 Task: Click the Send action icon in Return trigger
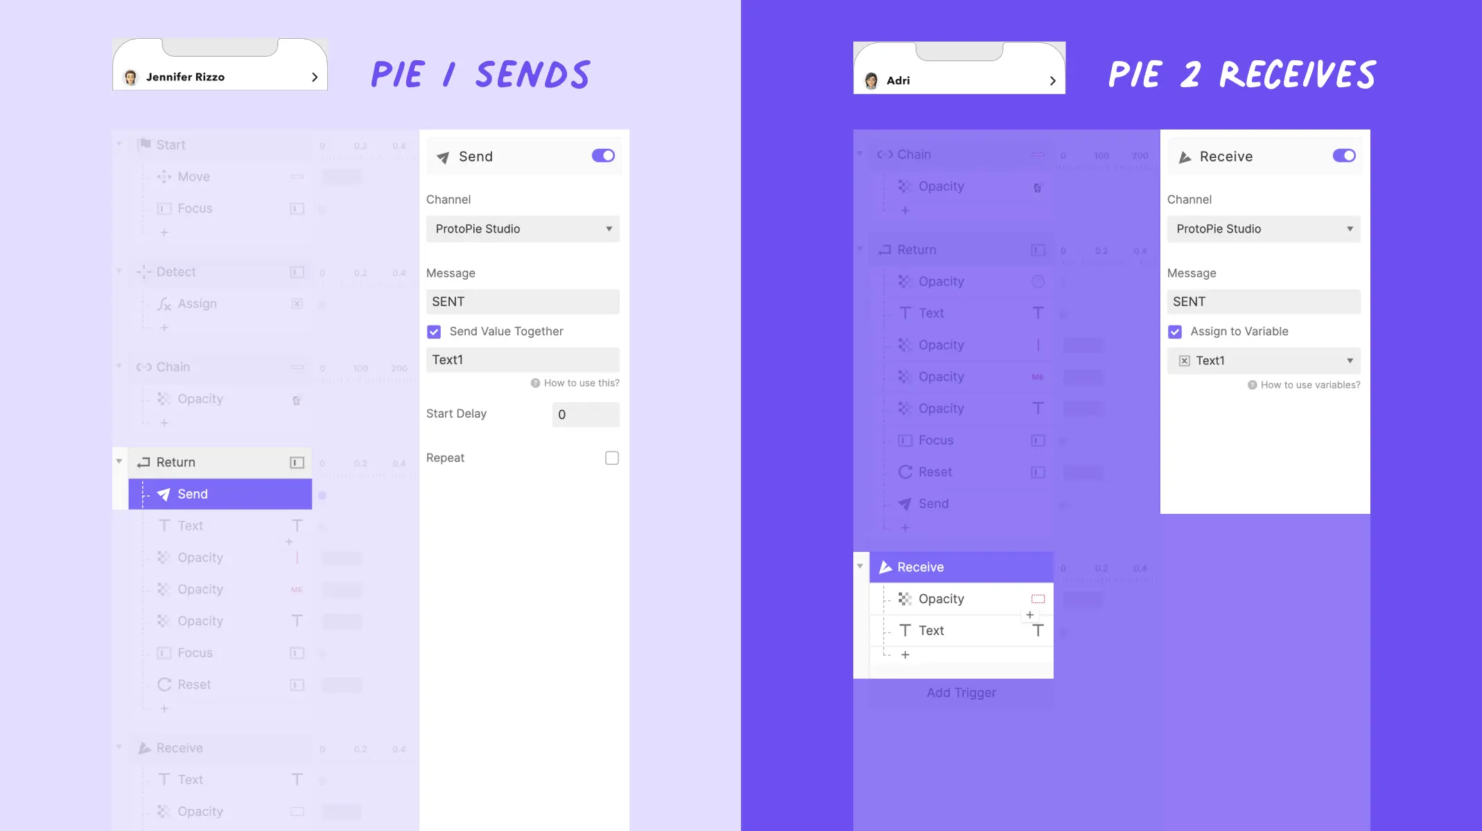tap(163, 493)
